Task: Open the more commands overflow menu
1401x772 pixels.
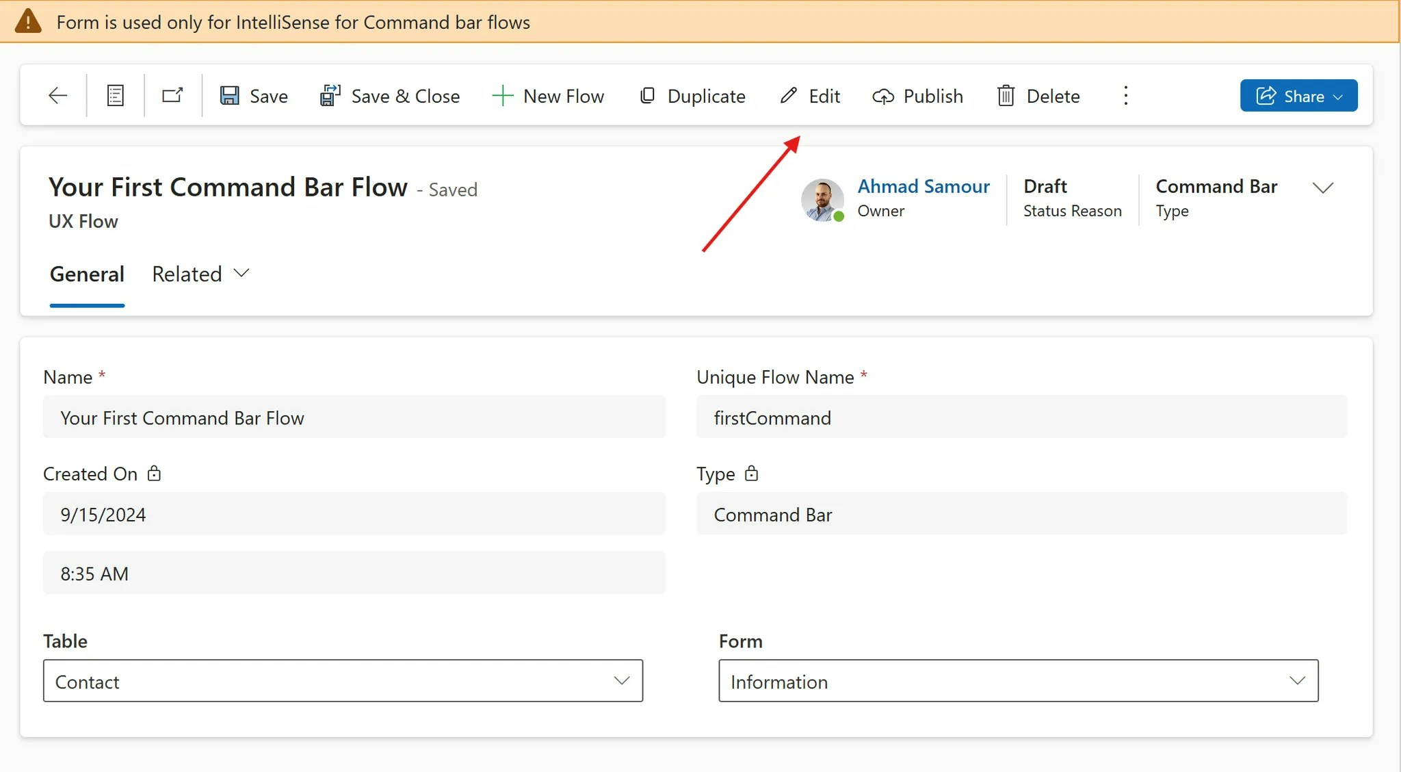Action: tap(1125, 96)
